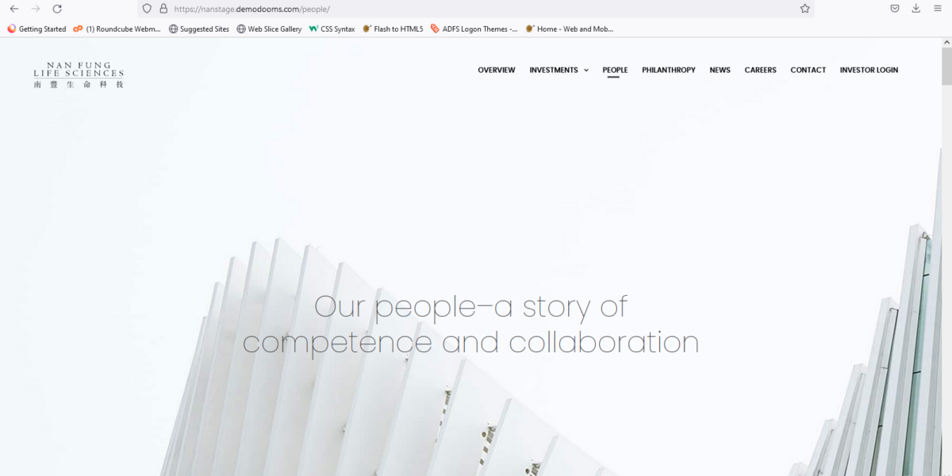952x476 pixels.
Task: Select the Careers navigation link
Action: pos(760,70)
